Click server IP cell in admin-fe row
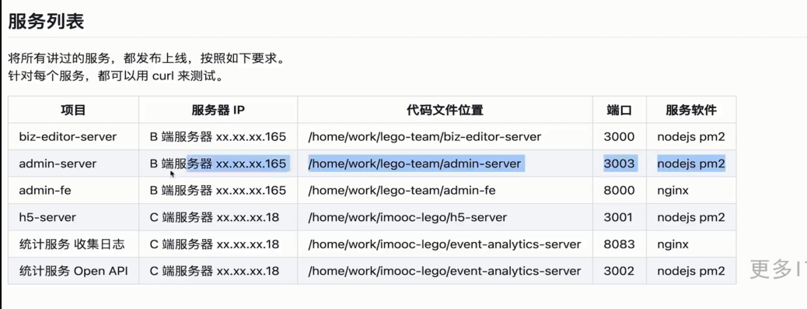Viewport: 807px width, 309px height. pyautogui.click(x=218, y=191)
